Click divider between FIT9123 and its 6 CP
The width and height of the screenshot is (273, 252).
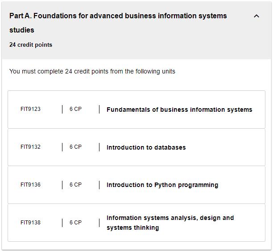pyautogui.click(x=62, y=110)
